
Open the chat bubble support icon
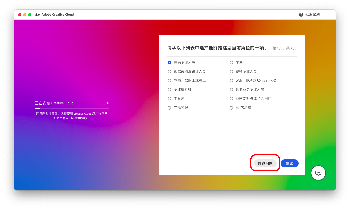click(x=318, y=173)
